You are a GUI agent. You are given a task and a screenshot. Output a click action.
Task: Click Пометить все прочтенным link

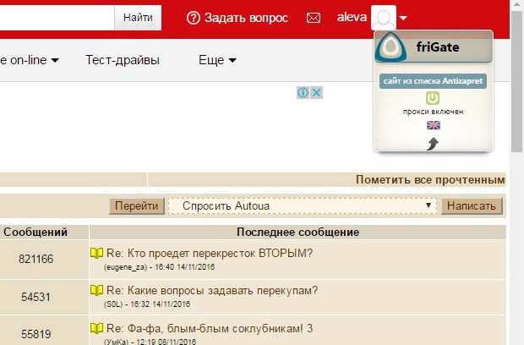point(430,179)
